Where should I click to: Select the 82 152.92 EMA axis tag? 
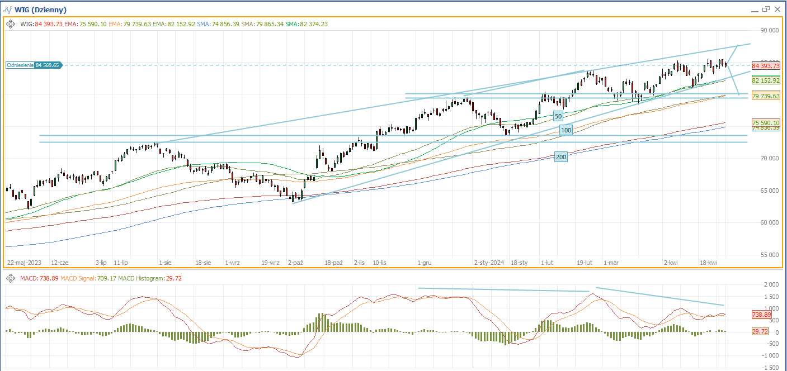(x=766, y=80)
